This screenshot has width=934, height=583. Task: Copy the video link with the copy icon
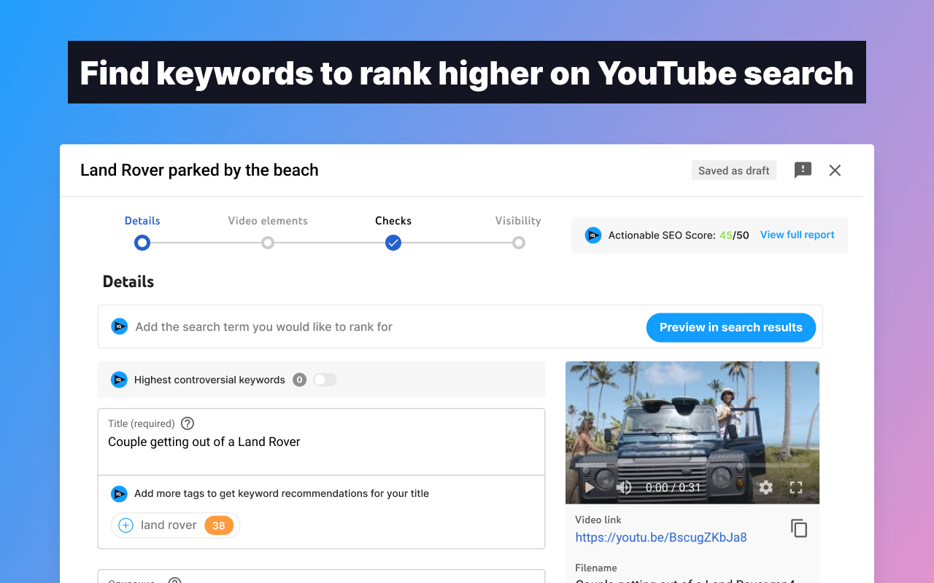[x=798, y=528]
